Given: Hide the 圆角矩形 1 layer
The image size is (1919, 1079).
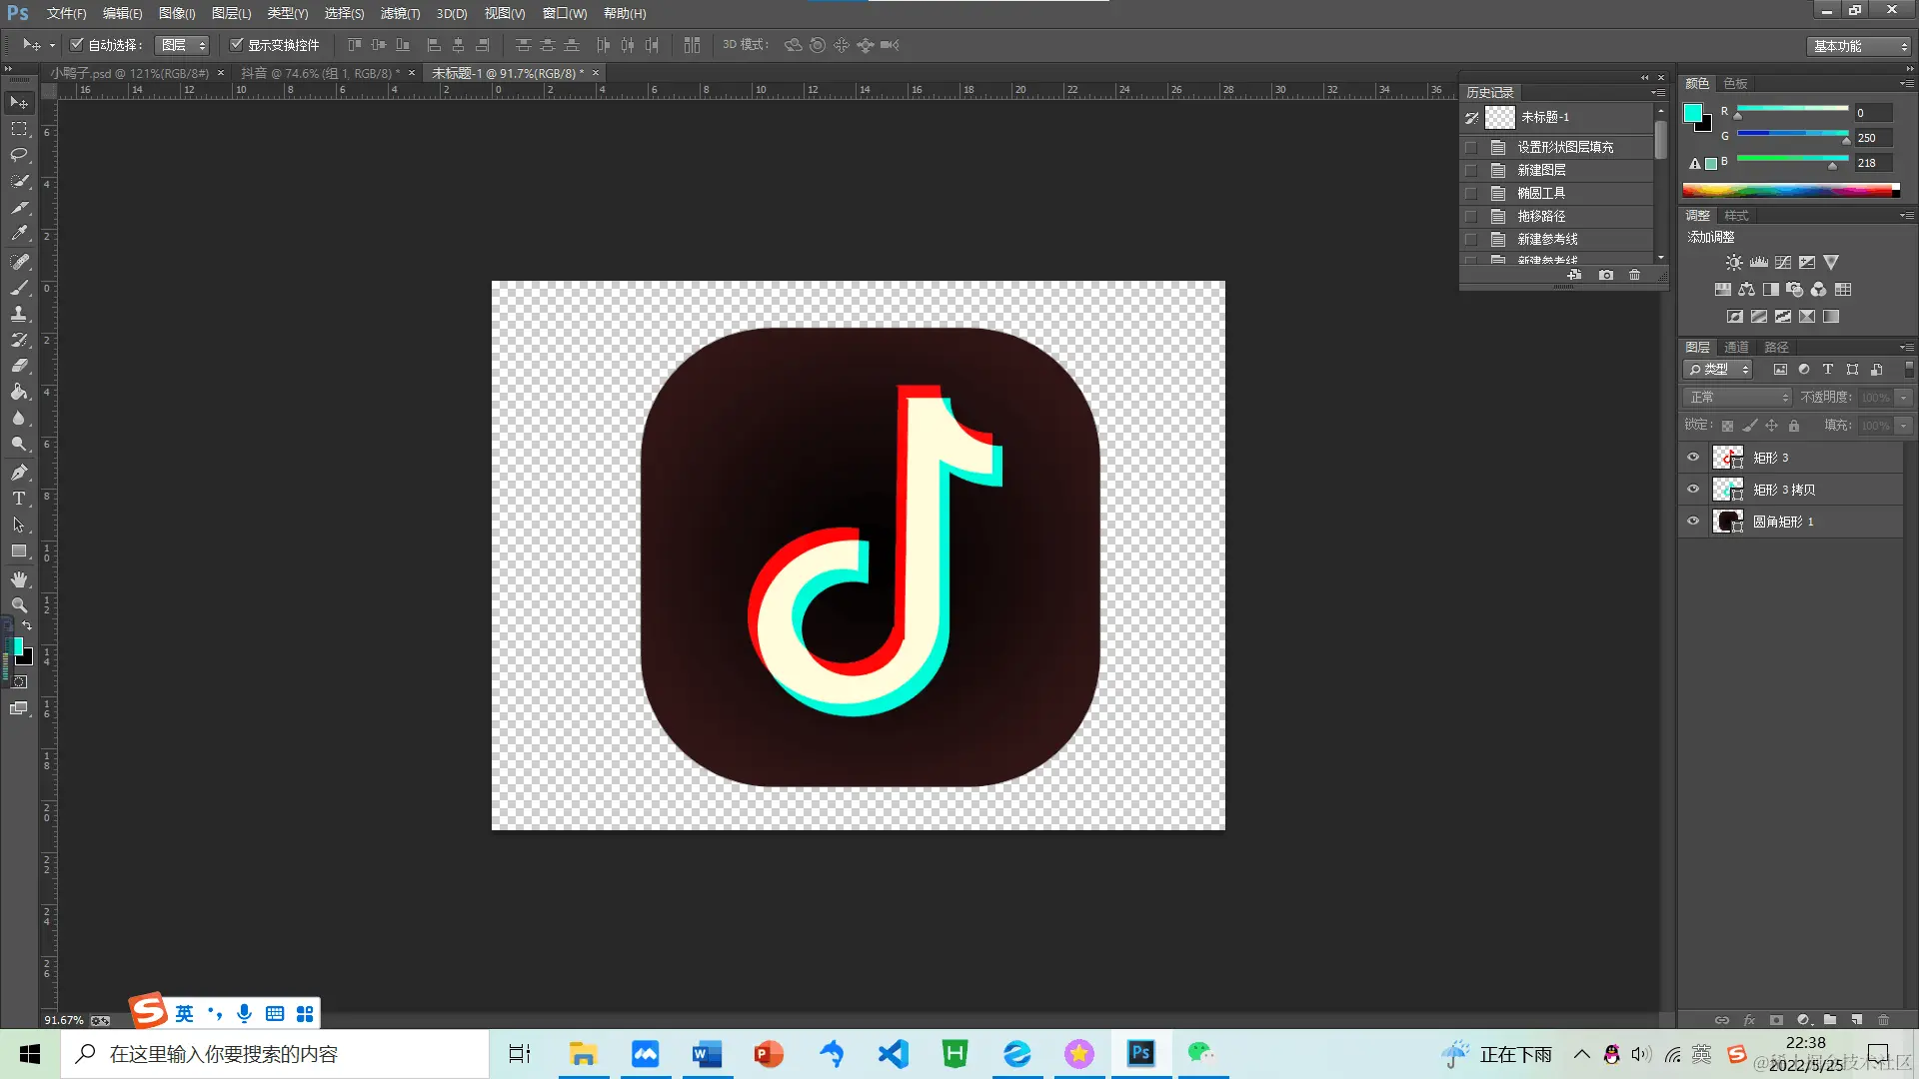Looking at the screenshot, I should point(1693,522).
